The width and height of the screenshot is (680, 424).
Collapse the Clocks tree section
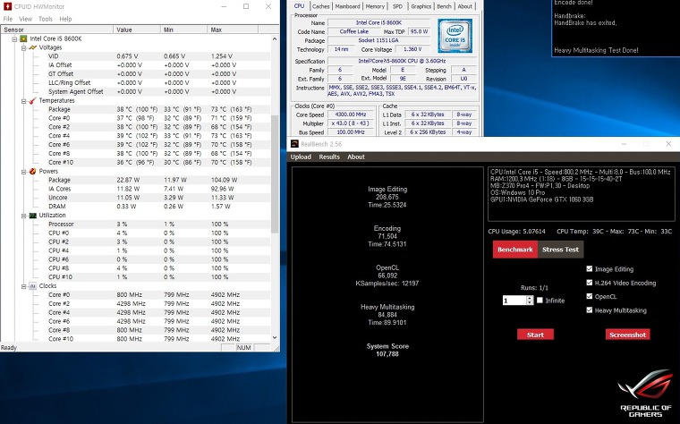pos(24,286)
